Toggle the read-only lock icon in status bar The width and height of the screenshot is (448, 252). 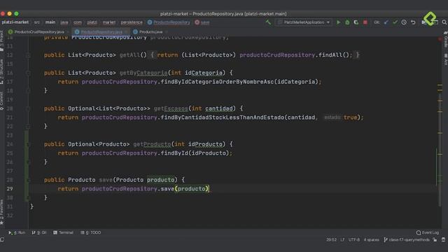pos(435,239)
